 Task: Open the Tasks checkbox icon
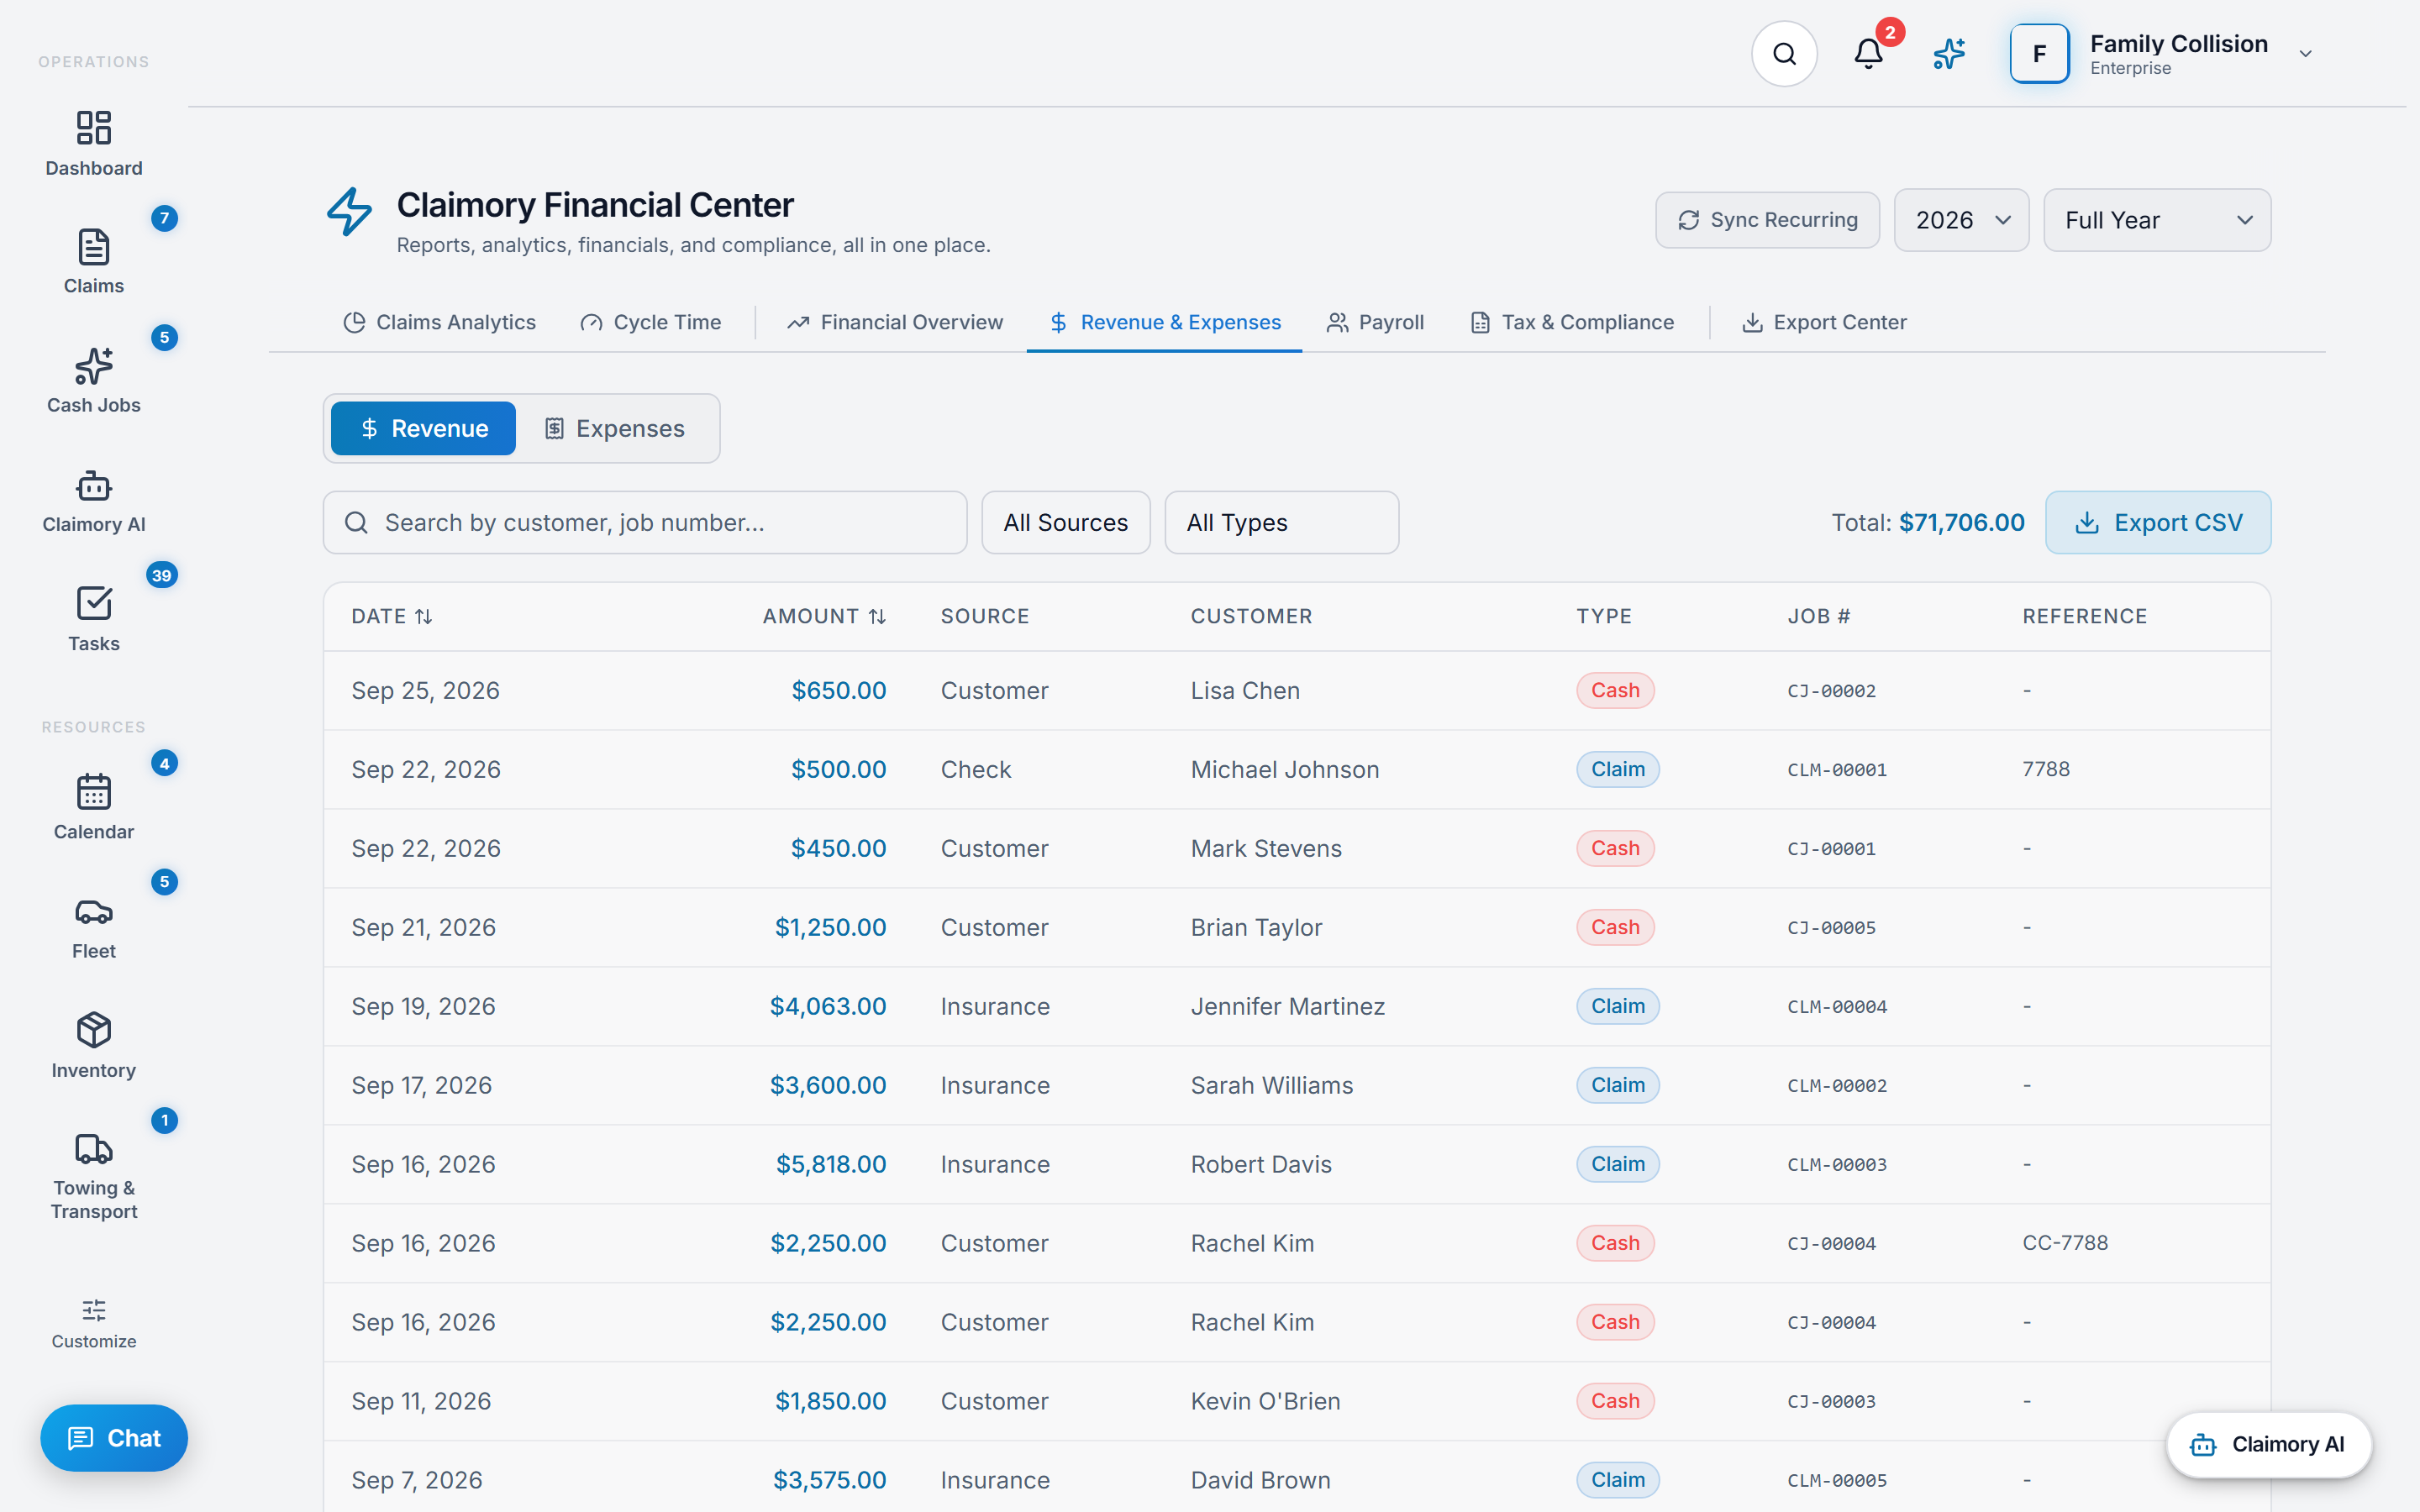[93, 604]
